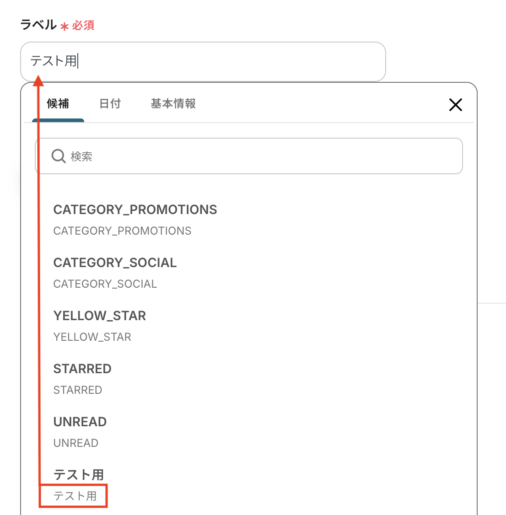The image size is (506, 515).
Task: Choose the bold STARRED candidate
Action: click(82, 369)
